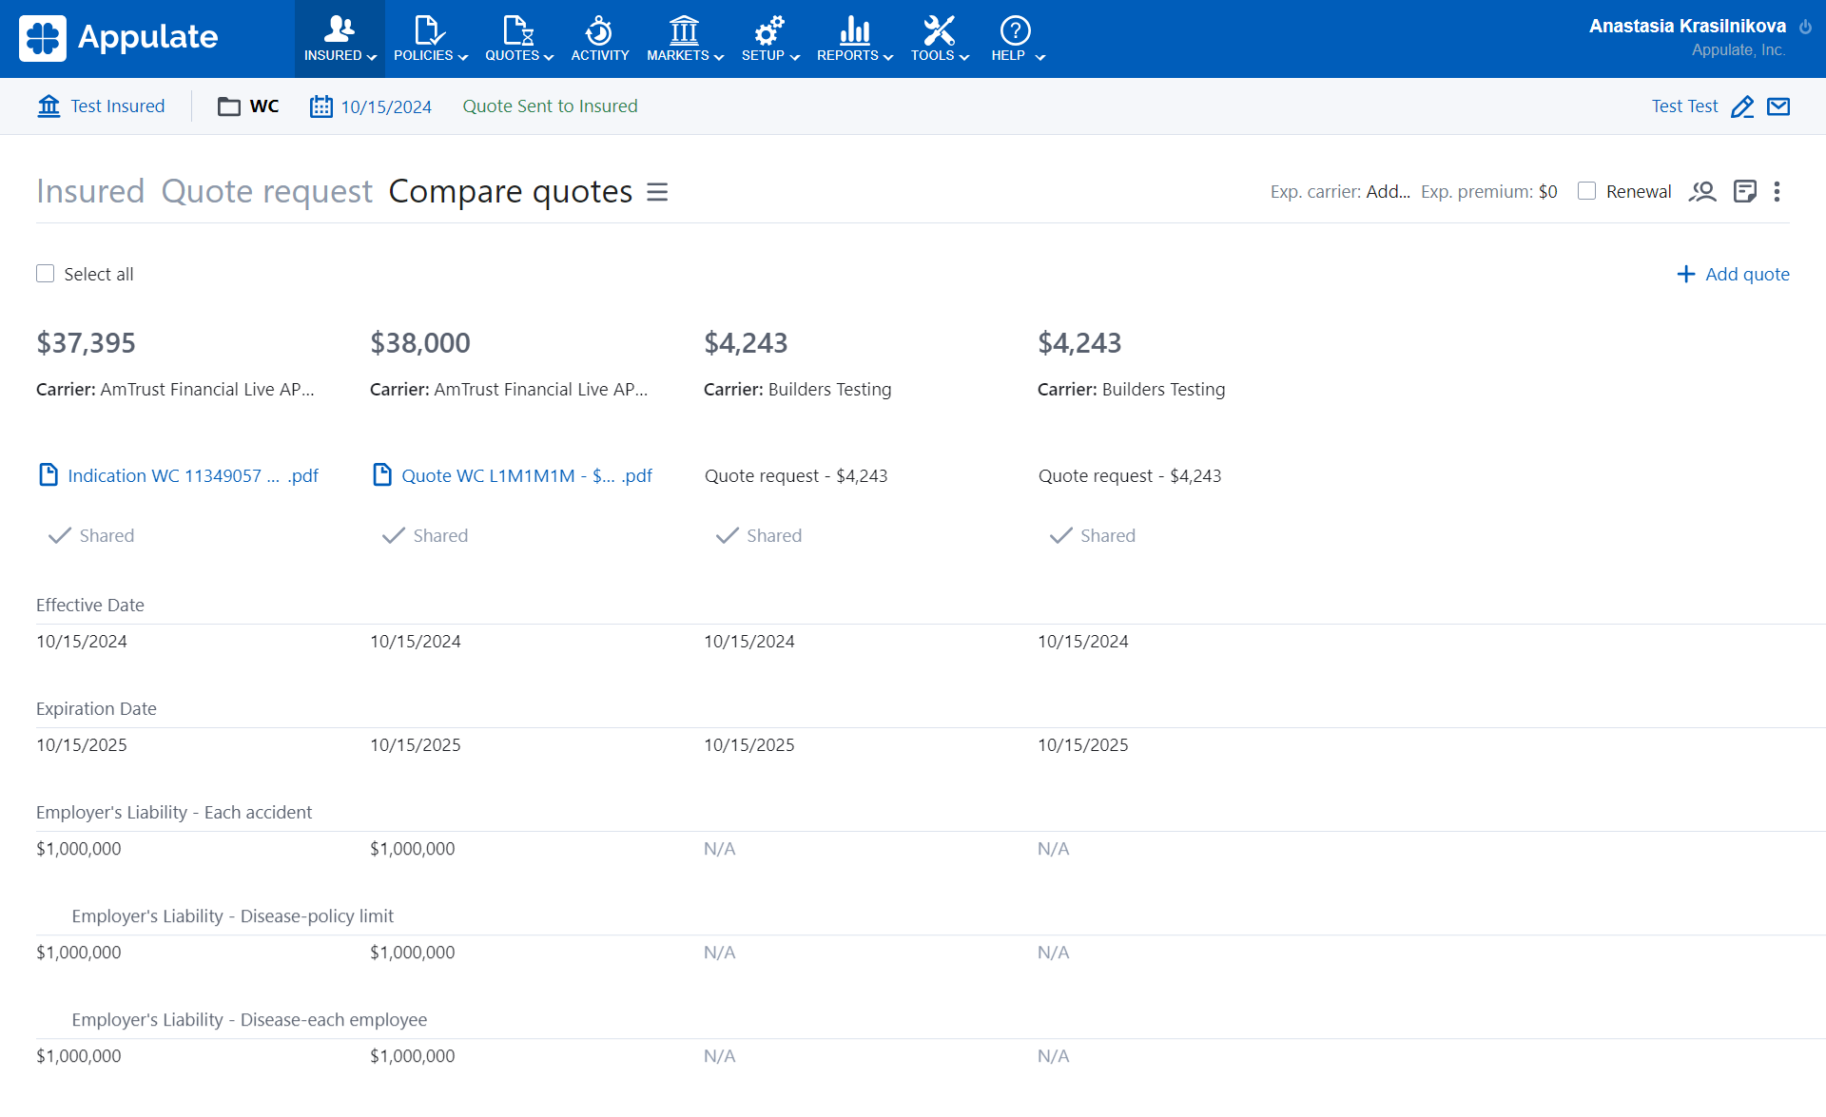
Task: Switch to the Insured tab
Action: [89, 191]
